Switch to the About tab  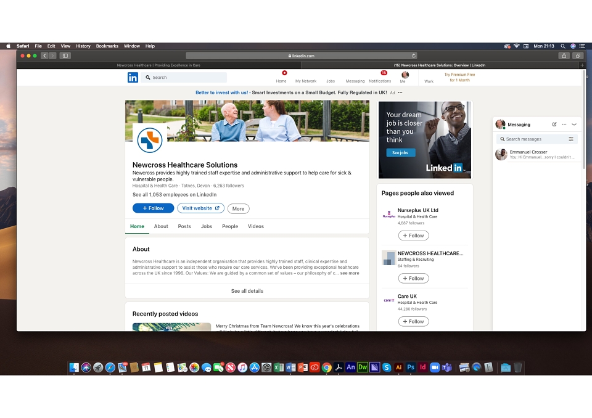click(x=161, y=226)
